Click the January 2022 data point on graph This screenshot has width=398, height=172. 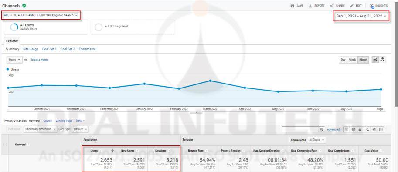pos(144,84)
